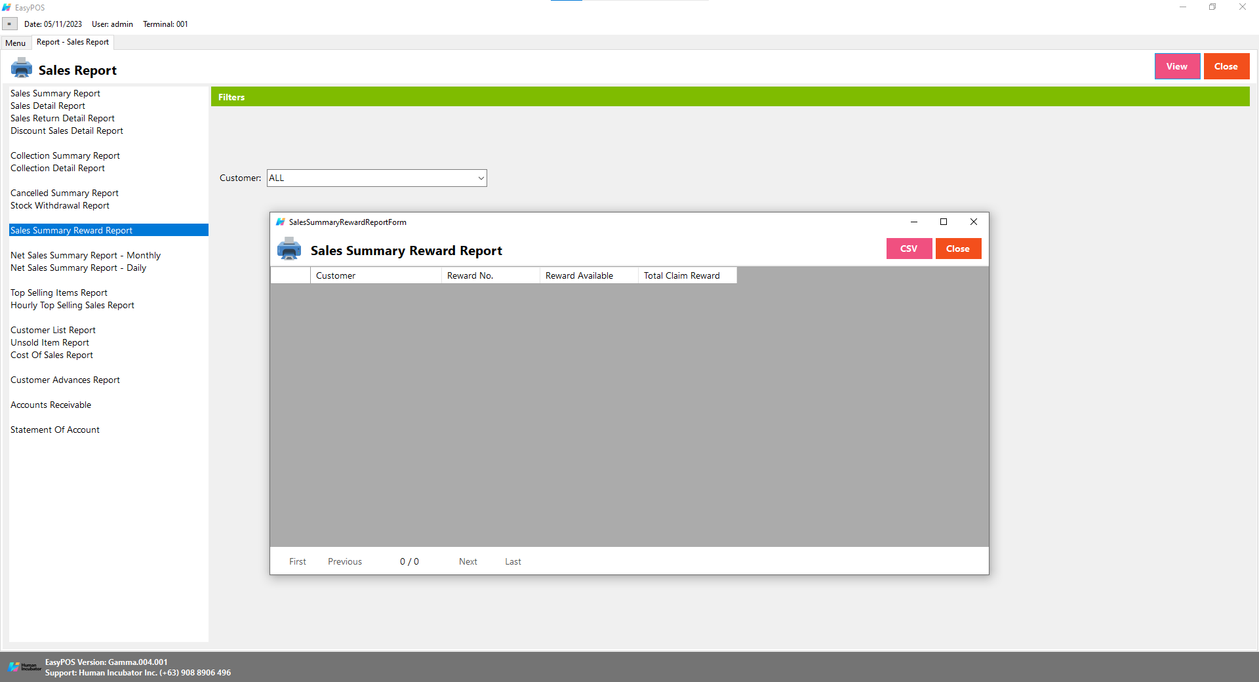Click the Date: 05/11/2023 label
Image resolution: width=1259 pixels, height=682 pixels.
[53, 24]
